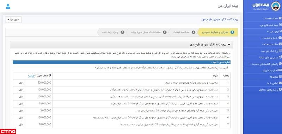
Task: Open the منوی ابزار dropdown
Action: (x=13, y=20)
